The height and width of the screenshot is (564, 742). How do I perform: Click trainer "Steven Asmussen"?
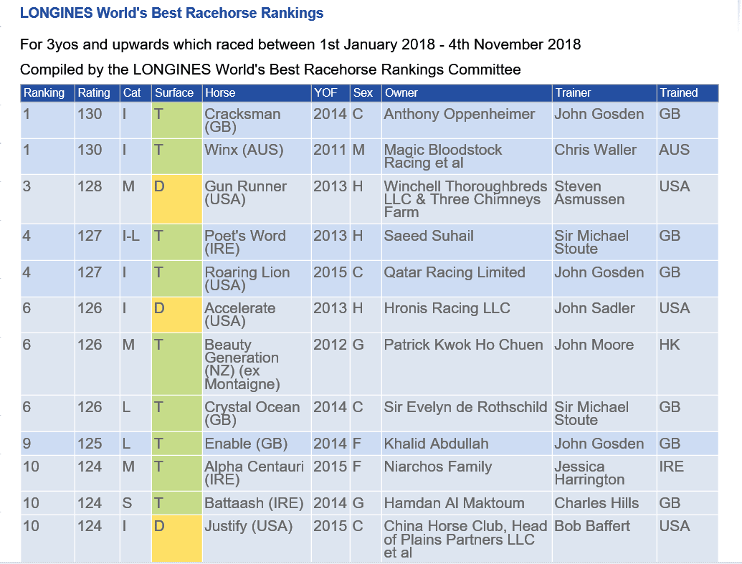pos(589,193)
